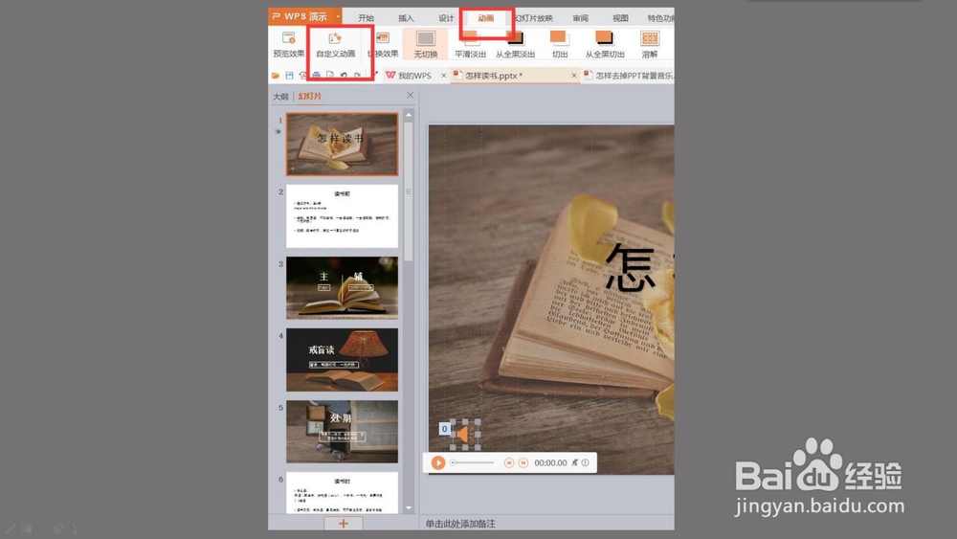Click the audio time 00:00.00 display

[x=550, y=462]
